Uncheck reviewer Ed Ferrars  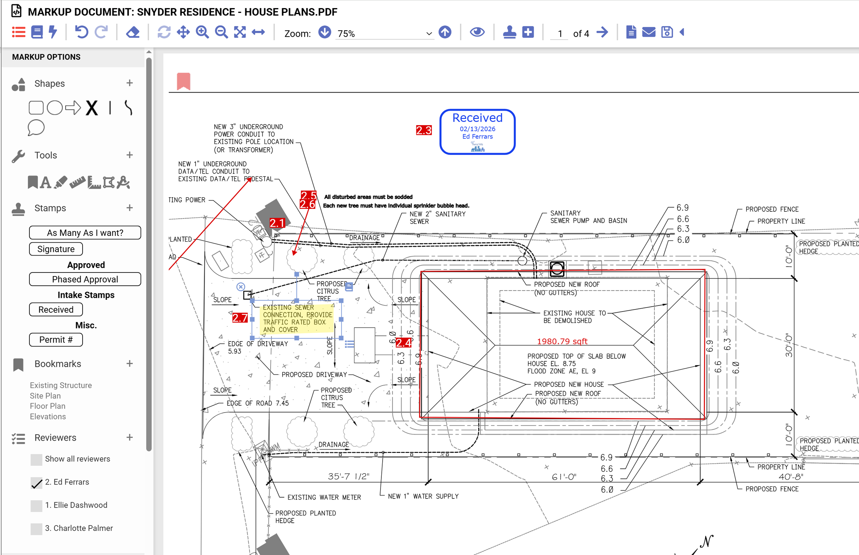pyautogui.click(x=36, y=483)
